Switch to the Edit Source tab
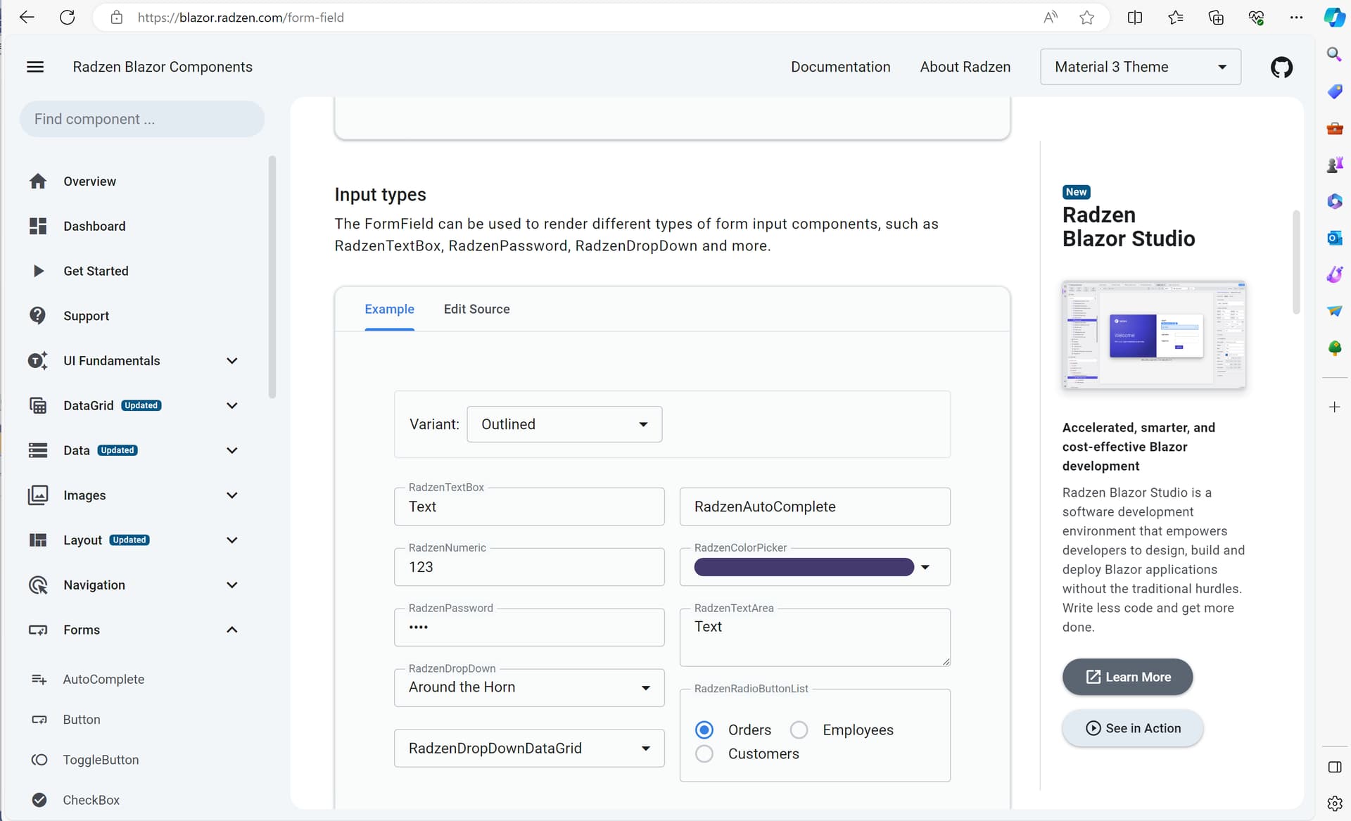 coord(476,309)
